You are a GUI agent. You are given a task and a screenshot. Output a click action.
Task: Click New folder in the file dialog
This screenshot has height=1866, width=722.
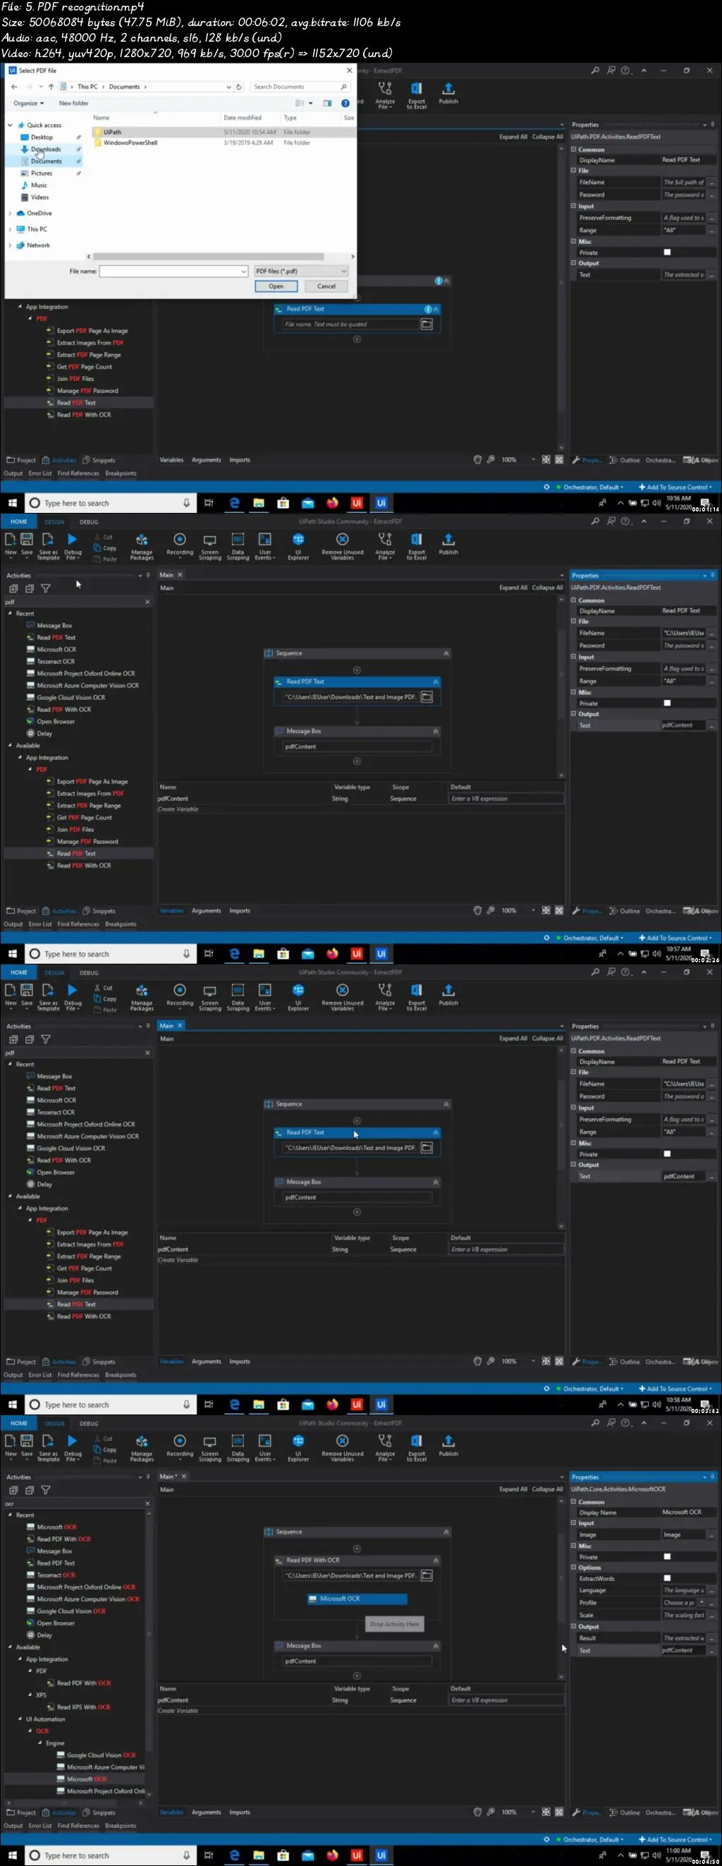[74, 104]
